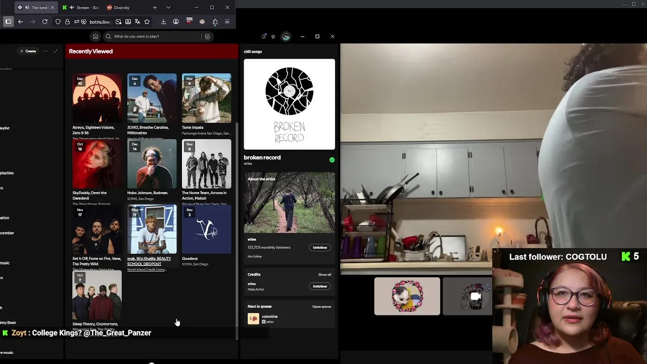The image size is (647, 364).
Task: Open the About the artist photo
Action: pyautogui.click(x=289, y=203)
